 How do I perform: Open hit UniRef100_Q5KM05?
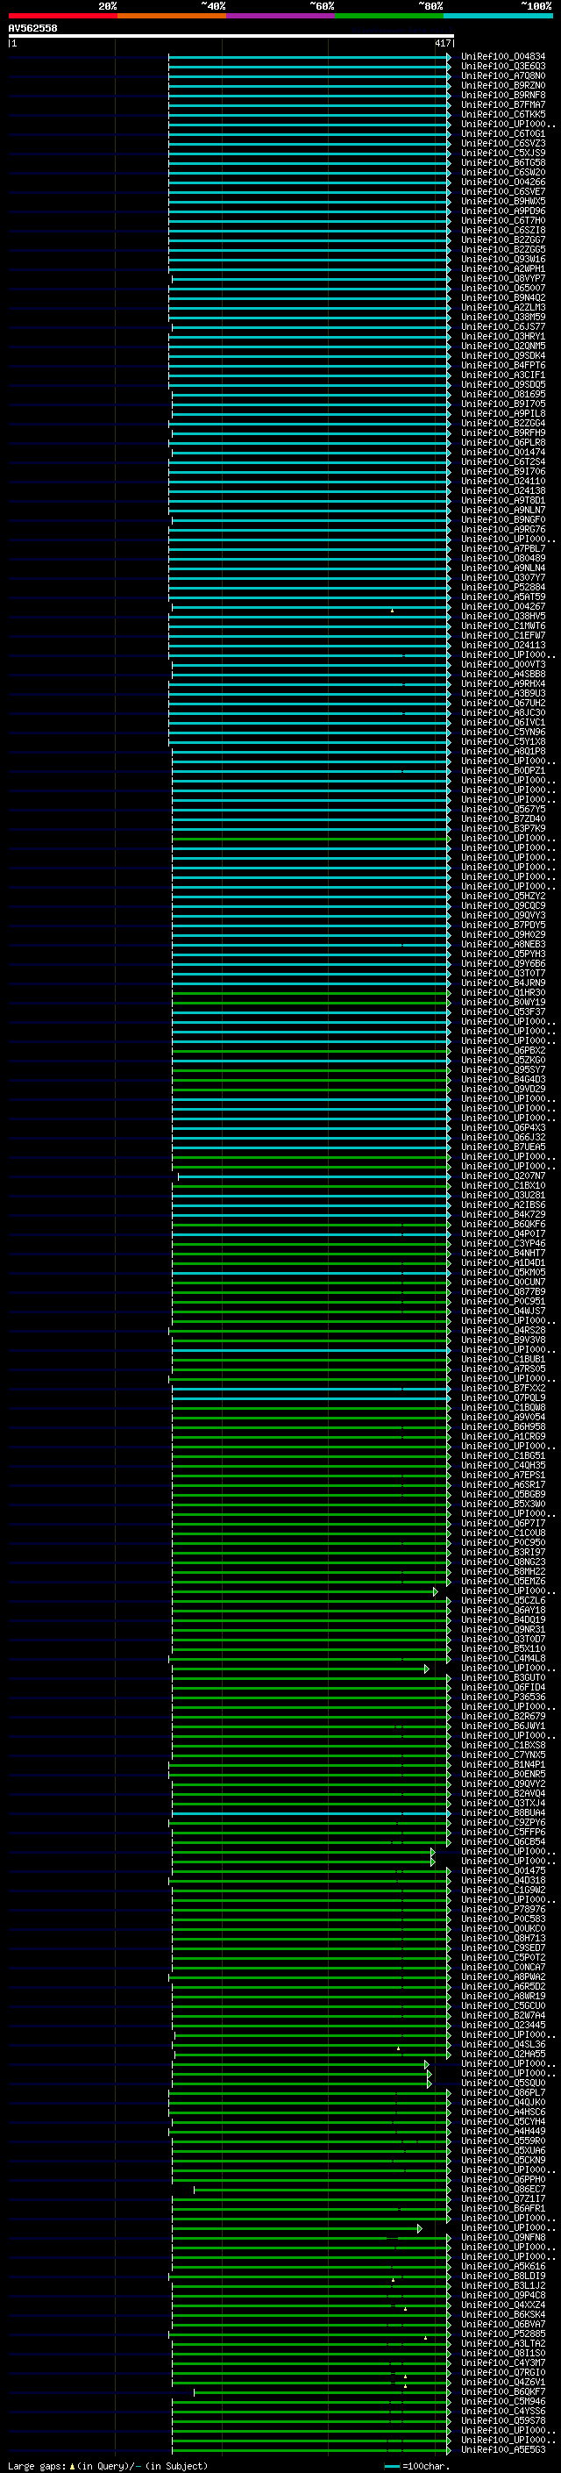pos(503,1272)
